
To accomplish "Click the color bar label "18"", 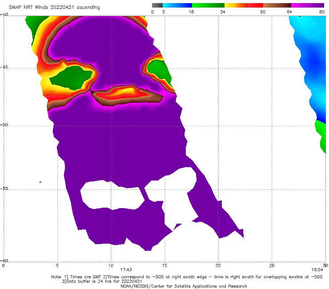I will coord(191,12).
